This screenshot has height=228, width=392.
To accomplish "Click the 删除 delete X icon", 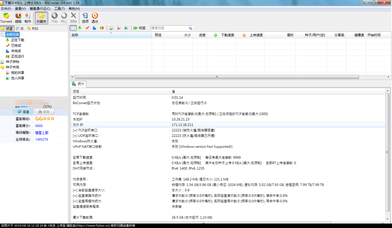I will pyautogui.click(x=73, y=18).
